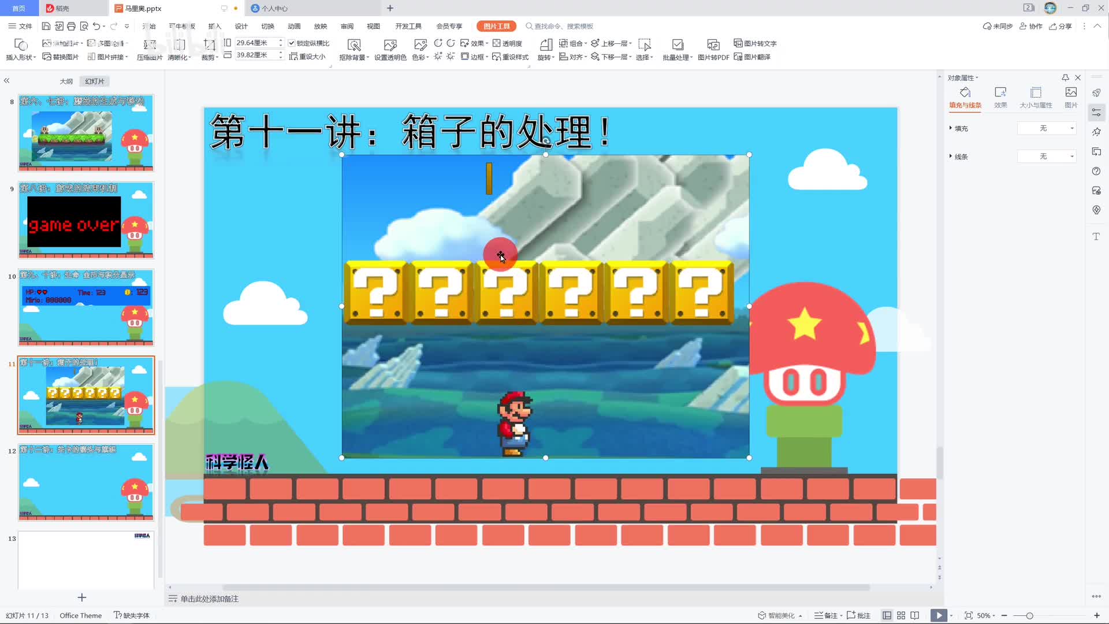
Task: Click 图片翻译 picture translate
Action: pyautogui.click(x=752, y=57)
